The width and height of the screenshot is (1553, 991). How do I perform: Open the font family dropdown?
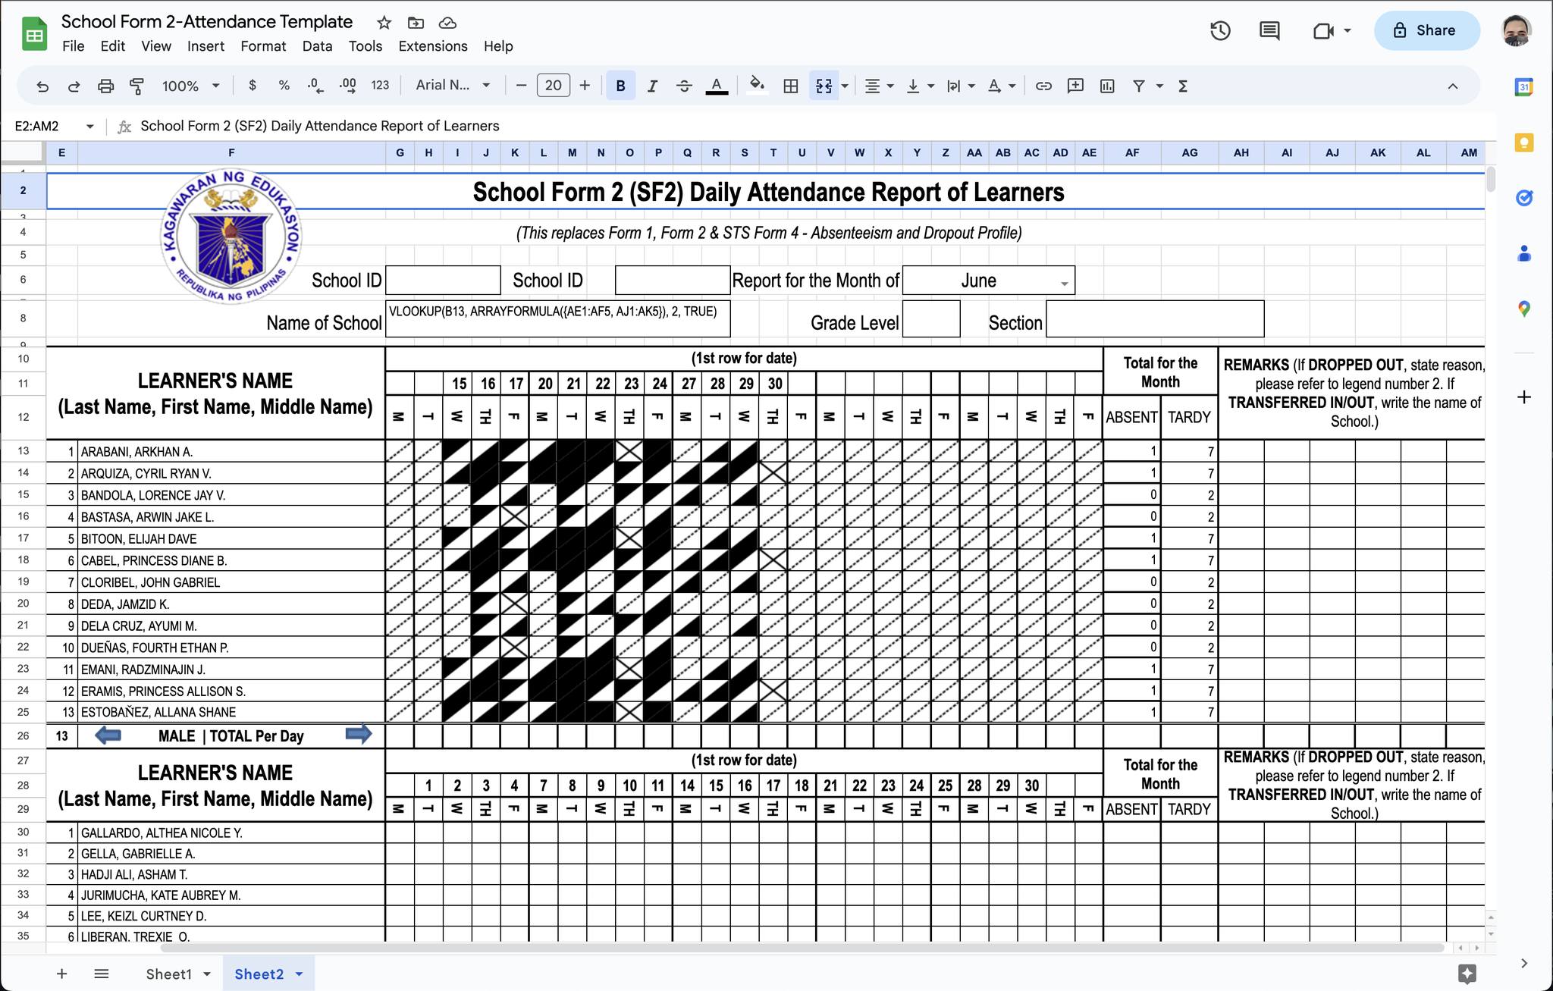pos(453,86)
